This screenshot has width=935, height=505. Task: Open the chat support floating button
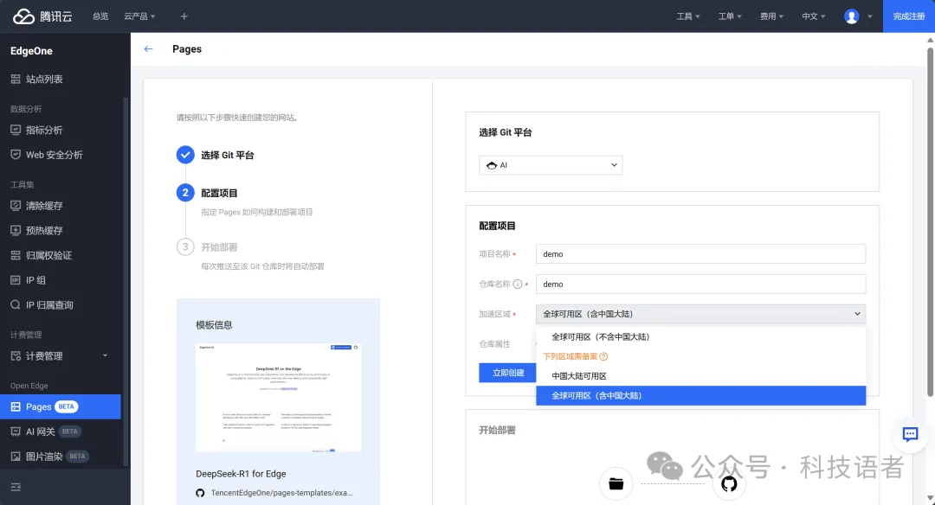(x=910, y=434)
